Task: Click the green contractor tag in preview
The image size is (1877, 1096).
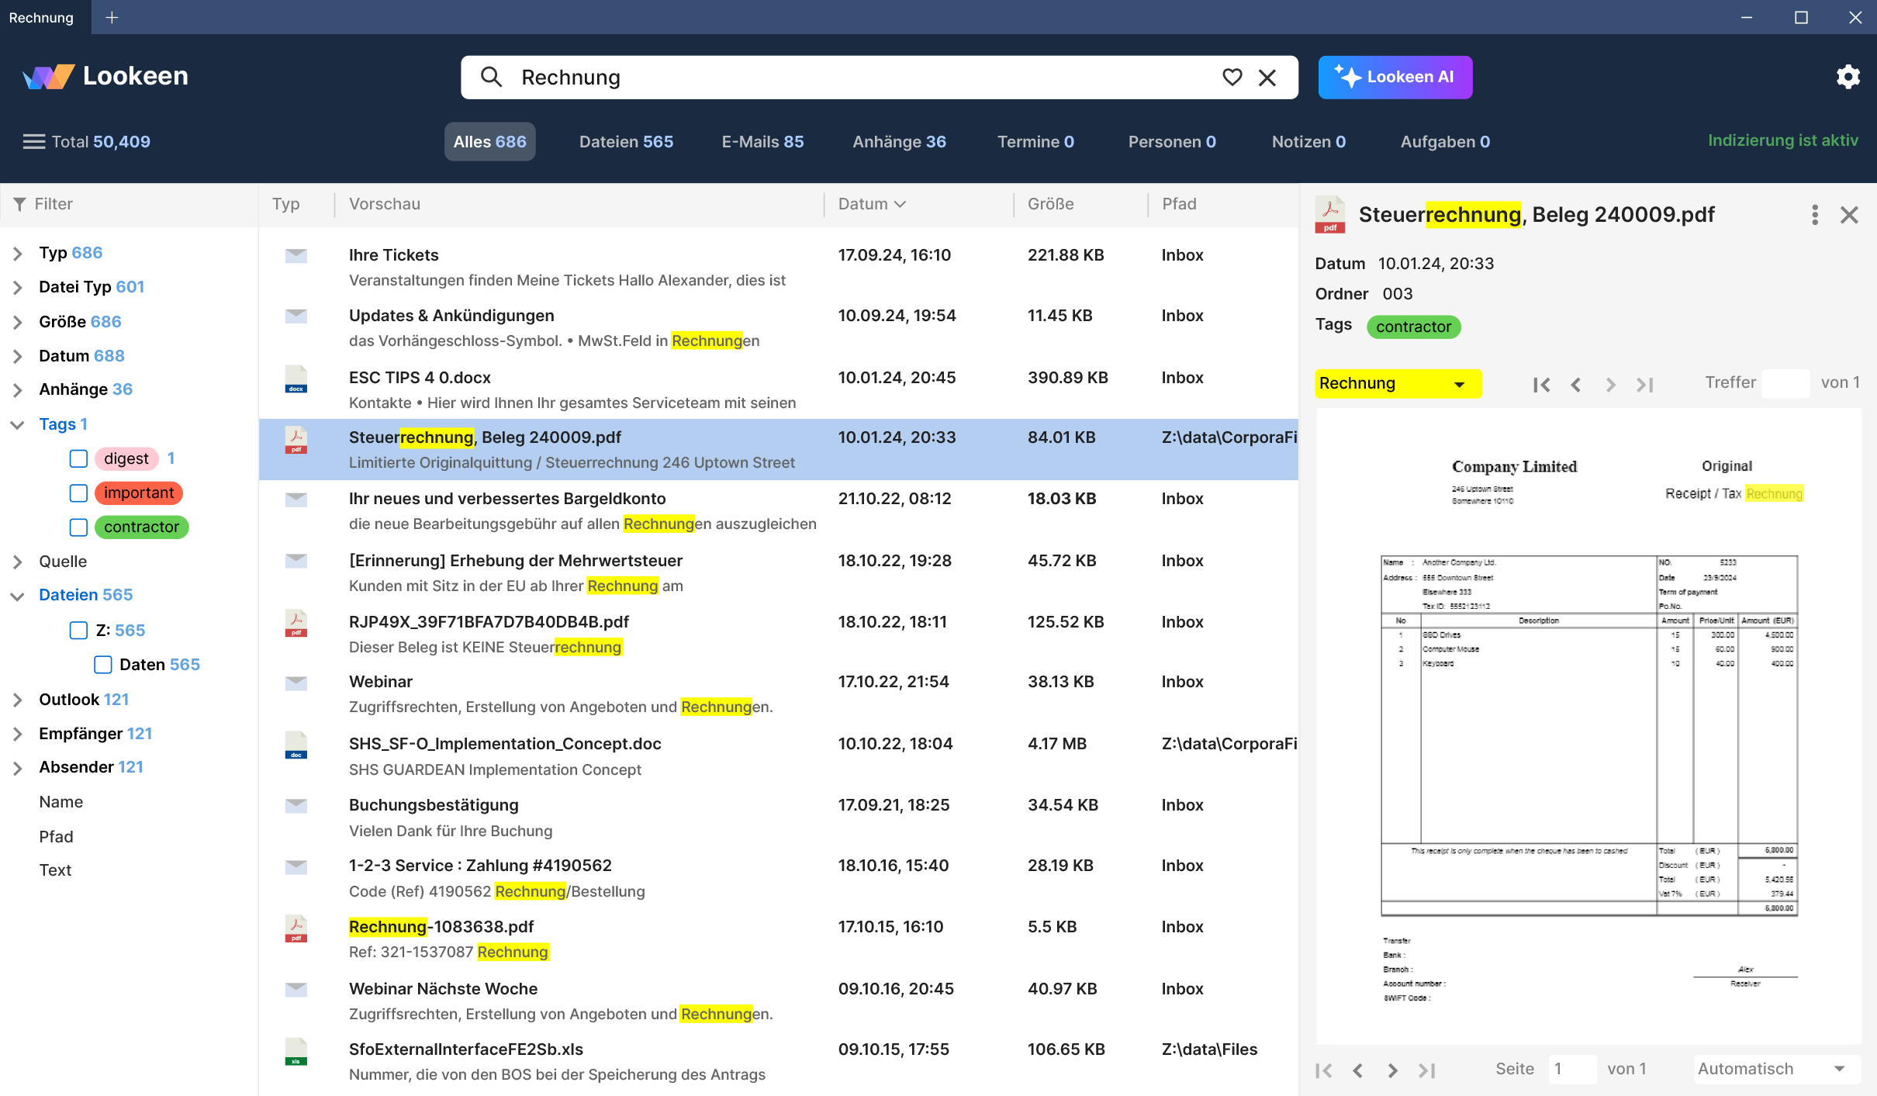Action: tap(1413, 327)
